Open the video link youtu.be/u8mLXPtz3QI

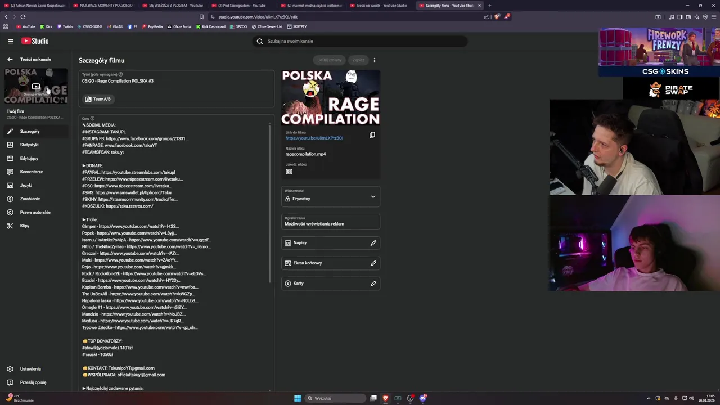click(314, 138)
